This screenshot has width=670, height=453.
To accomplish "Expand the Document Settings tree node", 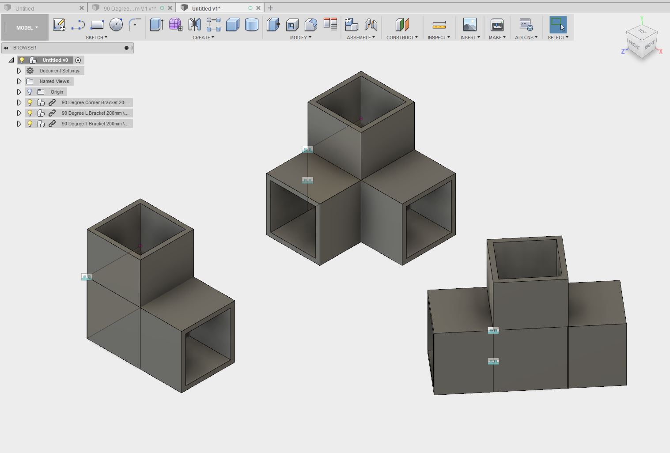I will (19, 71).
